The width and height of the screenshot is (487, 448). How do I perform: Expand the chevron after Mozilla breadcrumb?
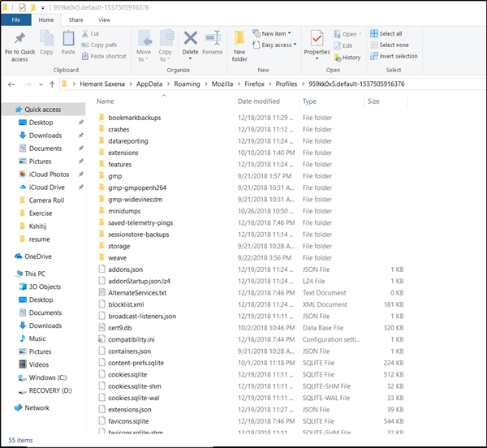239,84
